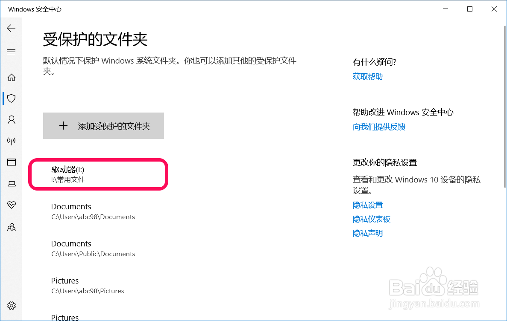507x321 pixels.
Task: Maximize the Windows 安全中心 window
Action: point(470,9)
